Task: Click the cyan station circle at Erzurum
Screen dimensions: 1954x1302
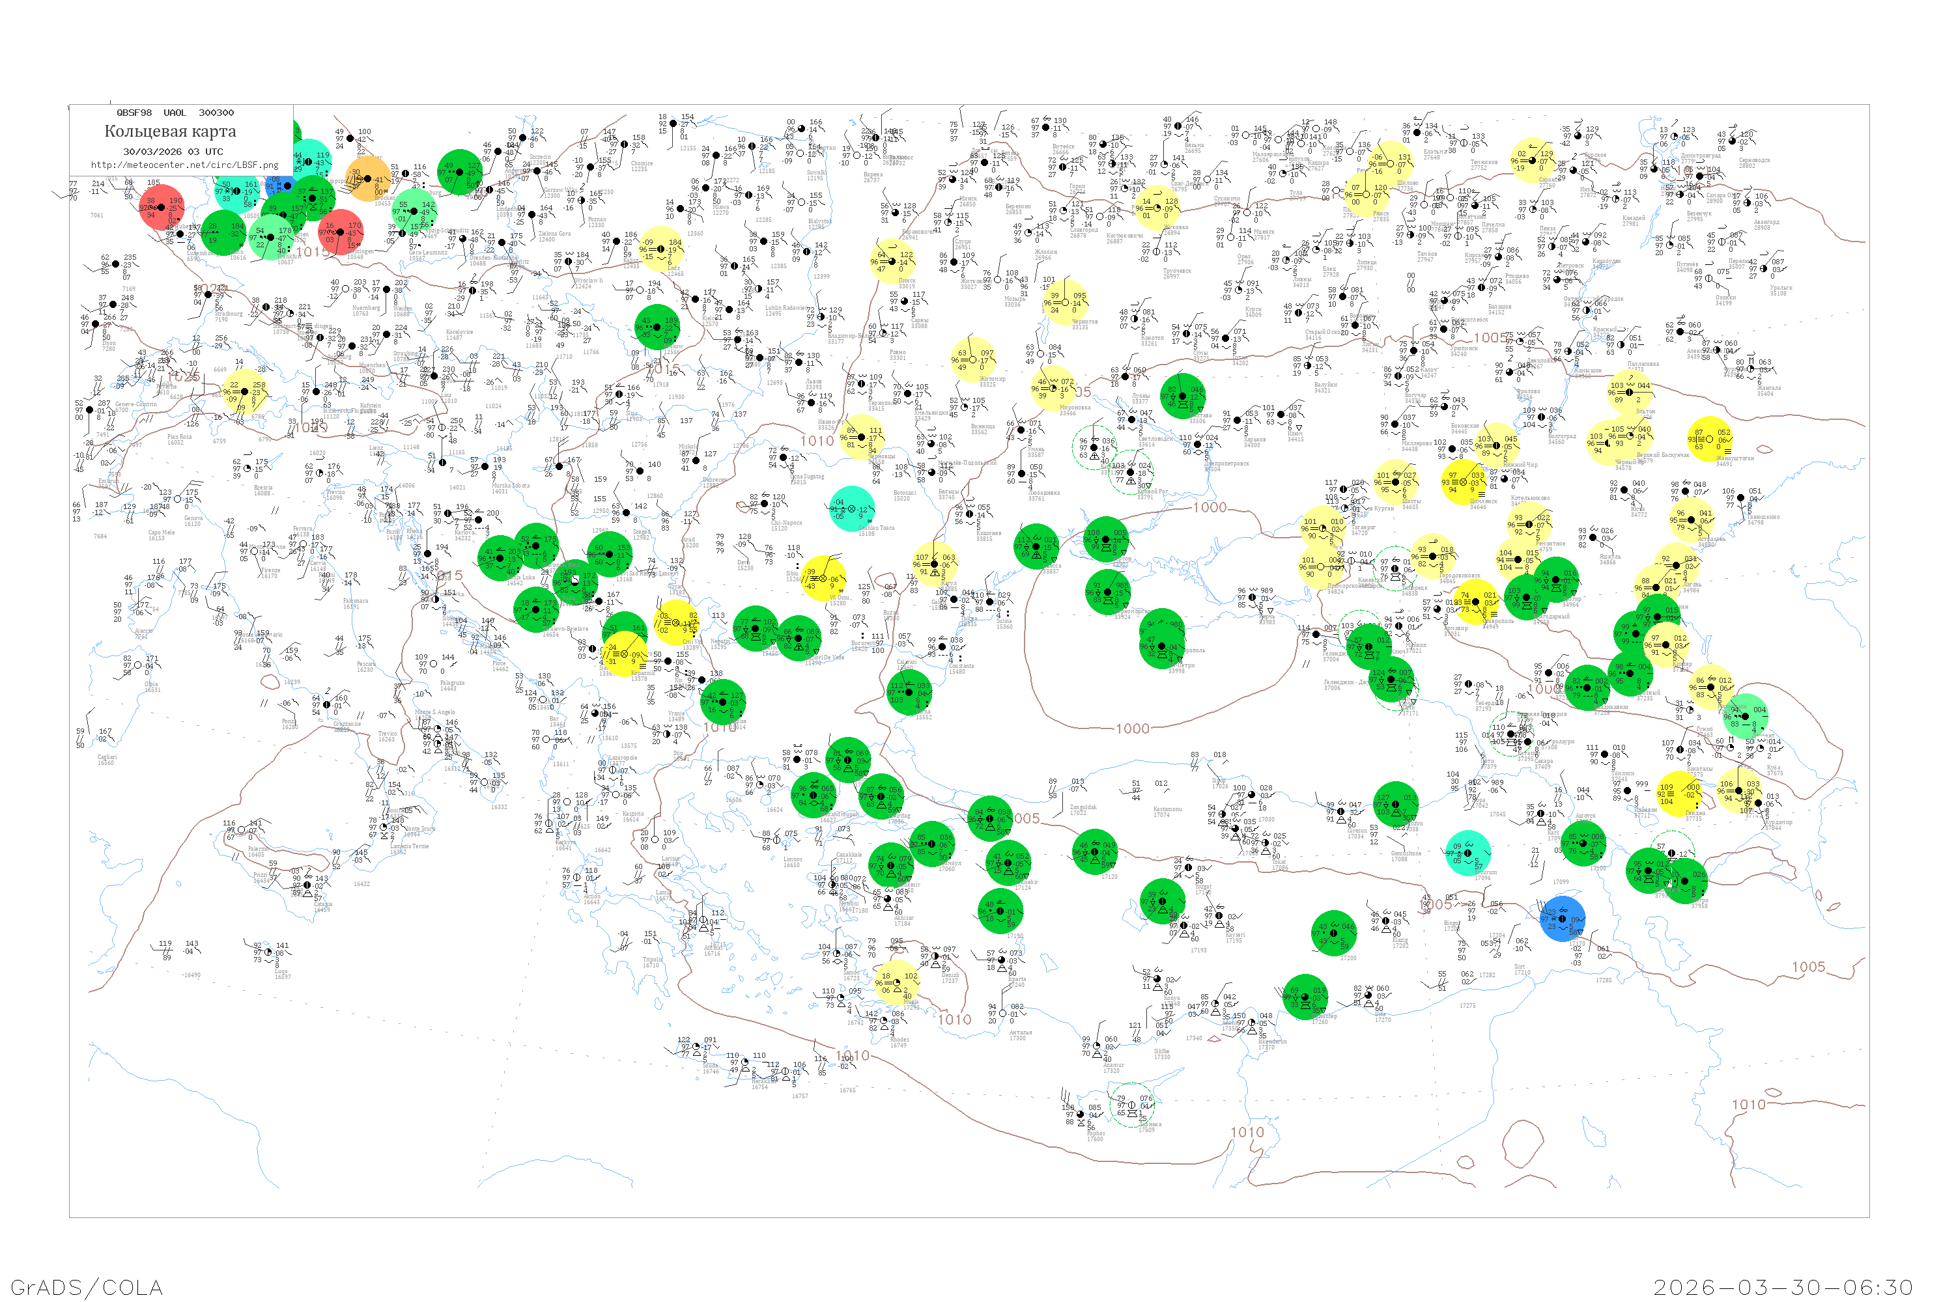Action: click(x=1468, y=852)
